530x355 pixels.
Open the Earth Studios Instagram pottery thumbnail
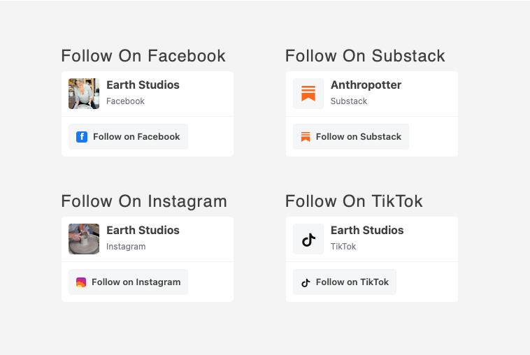pyautogui.click(x=84, y=239)
